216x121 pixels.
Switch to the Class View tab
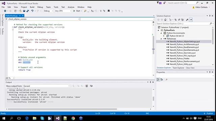coord(190,68)
